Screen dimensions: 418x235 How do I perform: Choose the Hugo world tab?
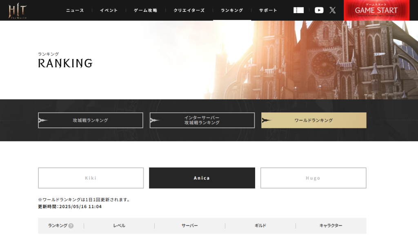click(313, 178)
